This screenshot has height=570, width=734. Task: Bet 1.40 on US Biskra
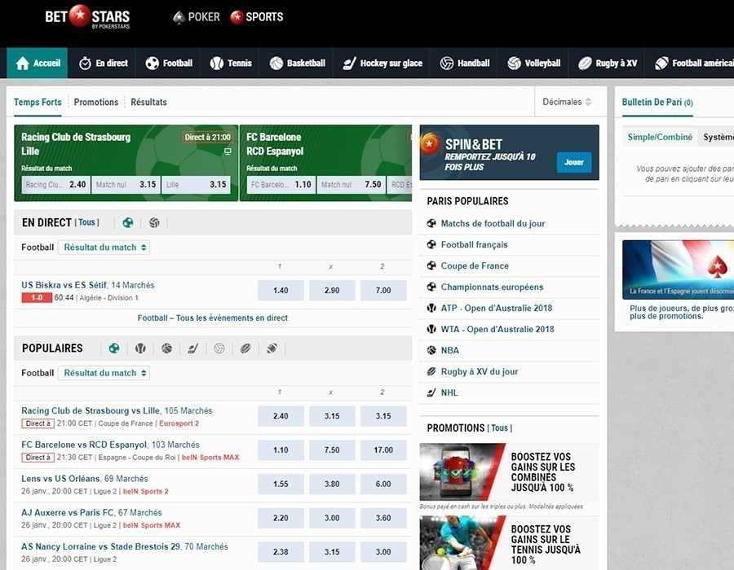(281, 291)
